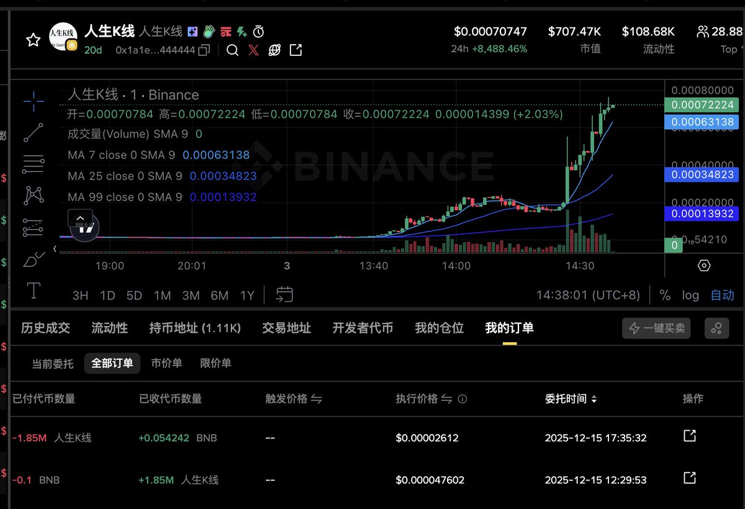Select the brush drawing tool
The height and width of the screenshot is (509, 745).
pos(34,259)
